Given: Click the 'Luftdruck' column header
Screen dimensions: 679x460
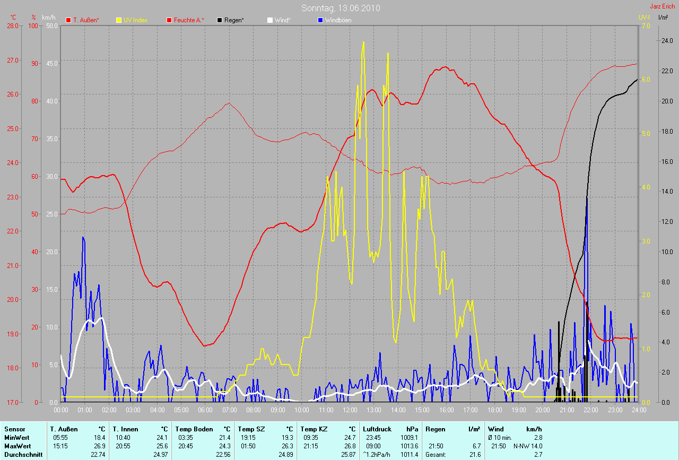Looking at the screenshot, I should tap(377, 429).
